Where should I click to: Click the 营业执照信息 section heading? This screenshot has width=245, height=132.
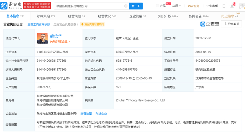13,24
